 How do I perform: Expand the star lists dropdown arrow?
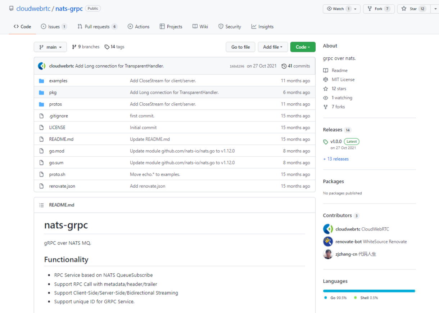(x=435, y=9)
